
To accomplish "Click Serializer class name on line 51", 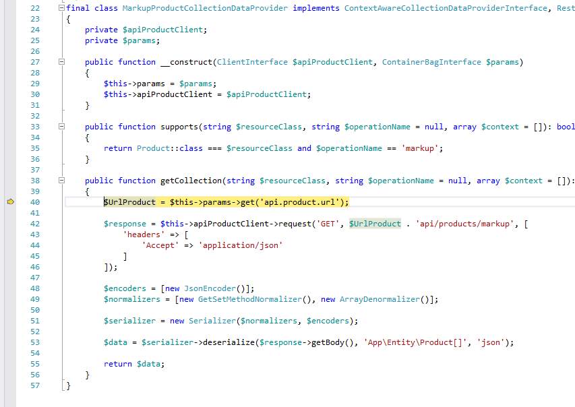I will tap(212, 321).
